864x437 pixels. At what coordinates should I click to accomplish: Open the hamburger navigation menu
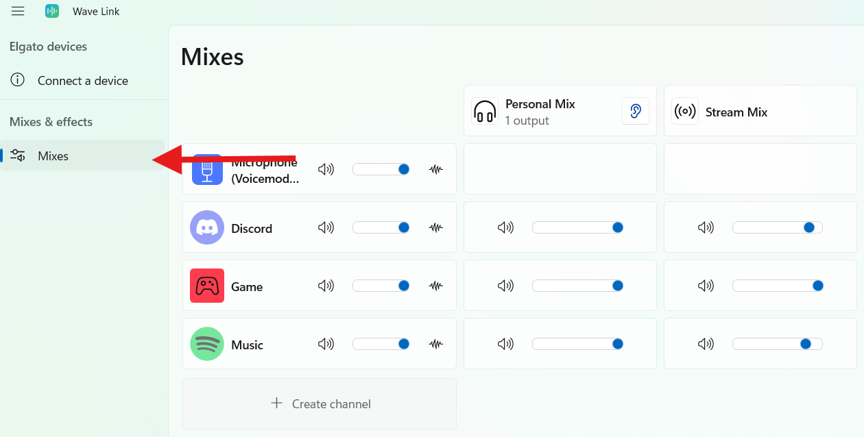point(18,11)
